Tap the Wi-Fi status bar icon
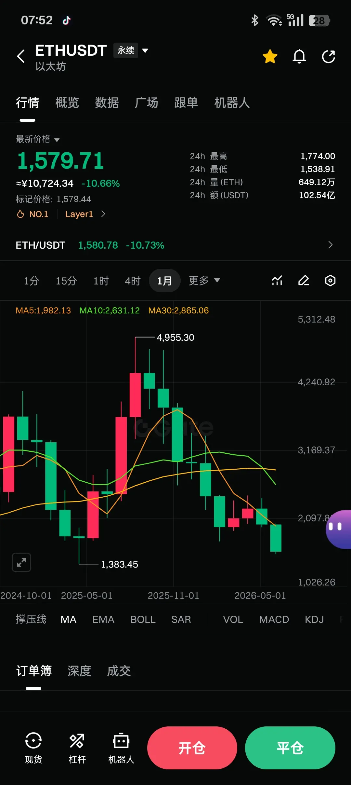 274,20
